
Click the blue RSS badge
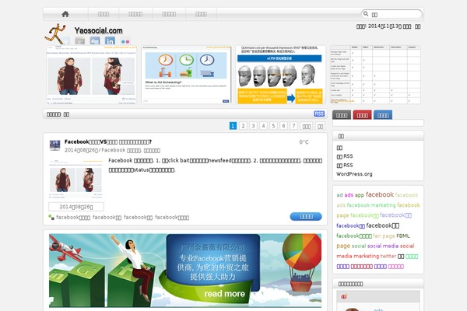click(x=319, y=114)
